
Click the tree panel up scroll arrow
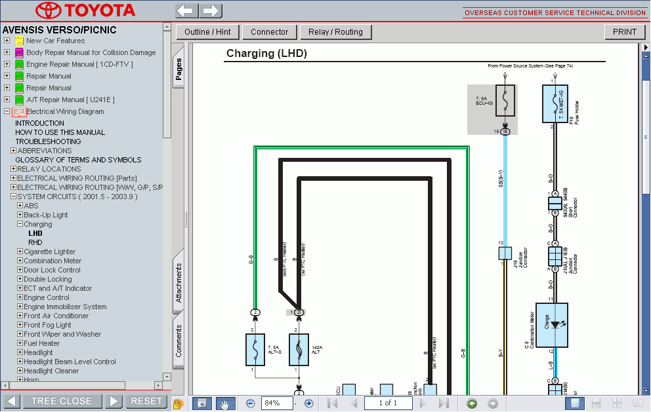167,26
